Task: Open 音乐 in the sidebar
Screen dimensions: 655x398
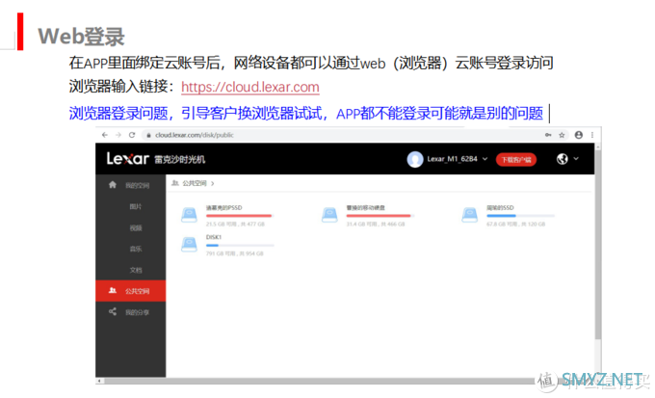Action: click(136, 249)
